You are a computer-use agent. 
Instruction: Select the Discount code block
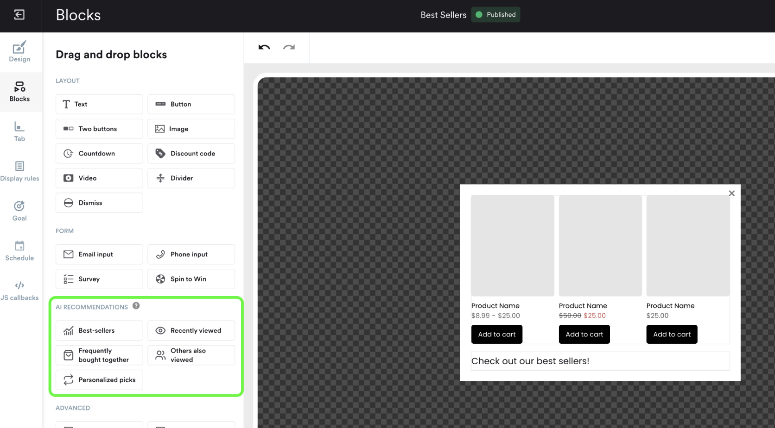tap(191, 154)
